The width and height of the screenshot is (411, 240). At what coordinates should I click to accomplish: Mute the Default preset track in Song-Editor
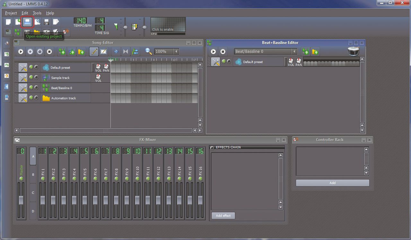[x=31, y=67]
